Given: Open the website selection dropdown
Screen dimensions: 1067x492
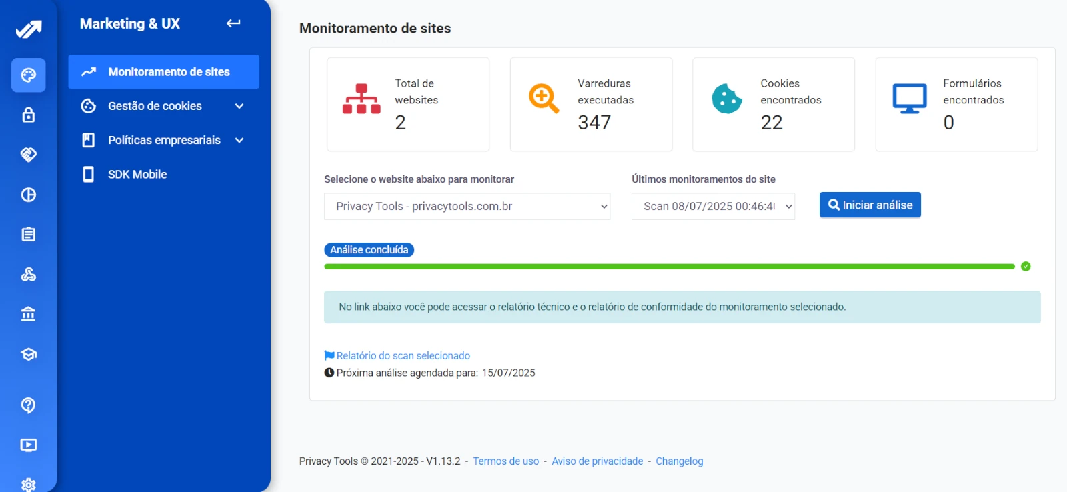Looking at the screenshot, I should 467,207.
